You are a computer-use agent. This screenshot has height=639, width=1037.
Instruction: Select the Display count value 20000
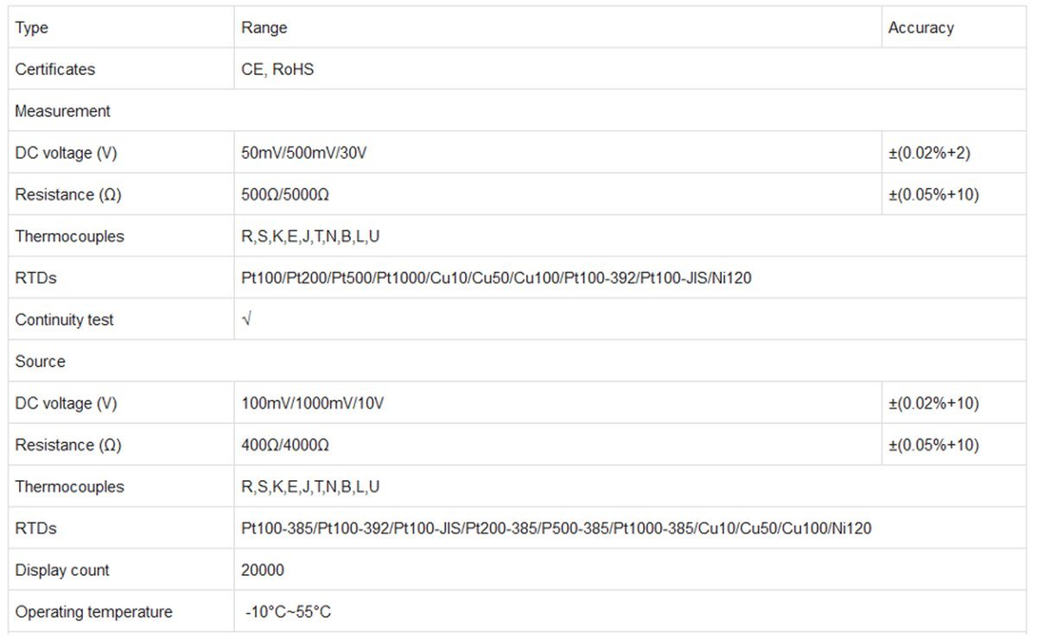(263, 570)
